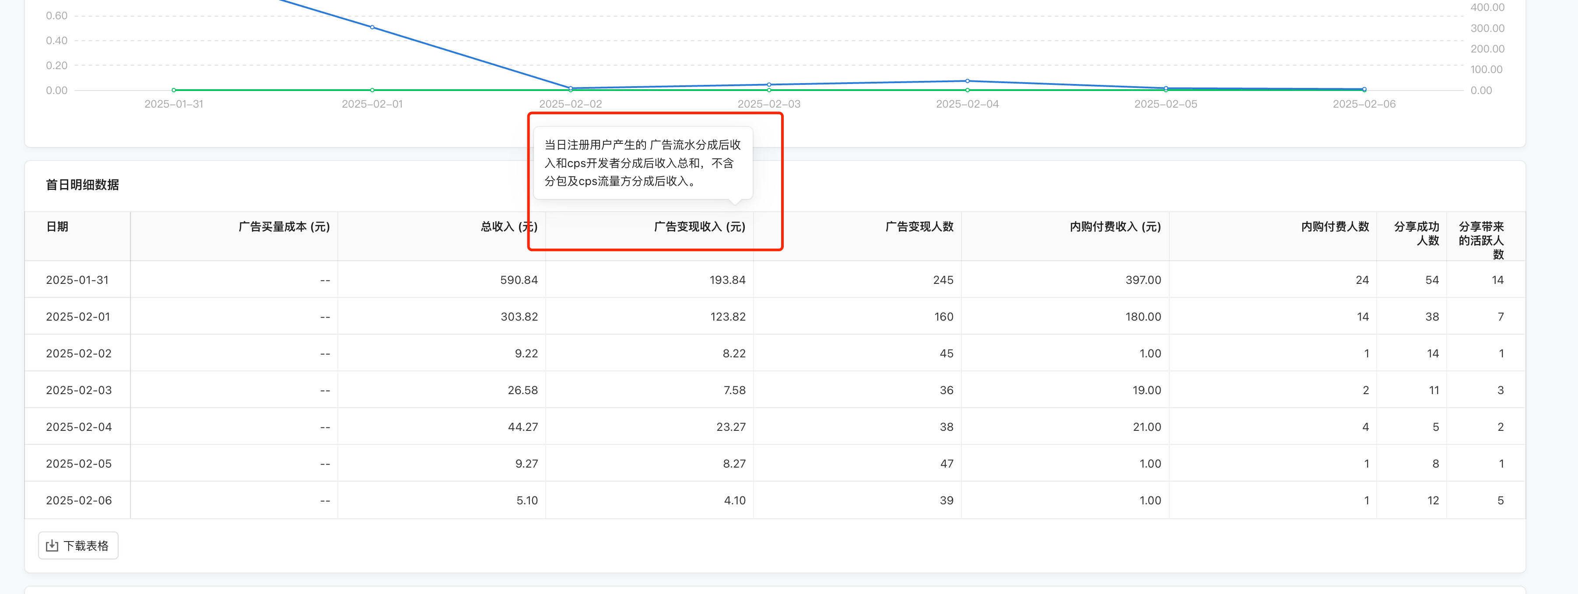This screenshot has width=1578, height=594.
Task: Click blue line data point at 2025-02-01
Action: click(372, 27)
